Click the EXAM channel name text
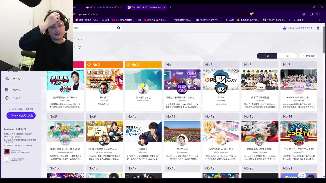The width and height of the screenshot is (326, 183). [221, 98]
